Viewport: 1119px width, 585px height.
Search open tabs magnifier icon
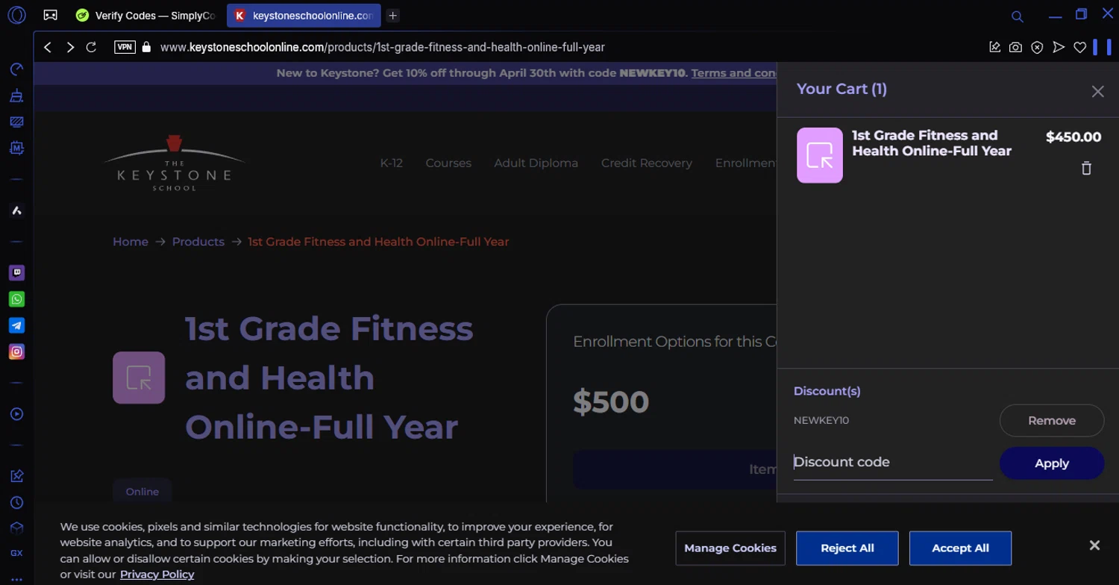pyautogui.click(x=1017, y=16)
